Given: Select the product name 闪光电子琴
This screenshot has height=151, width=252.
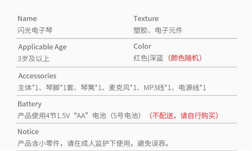Looking at the screenshot, I should (x=35, y=31).
